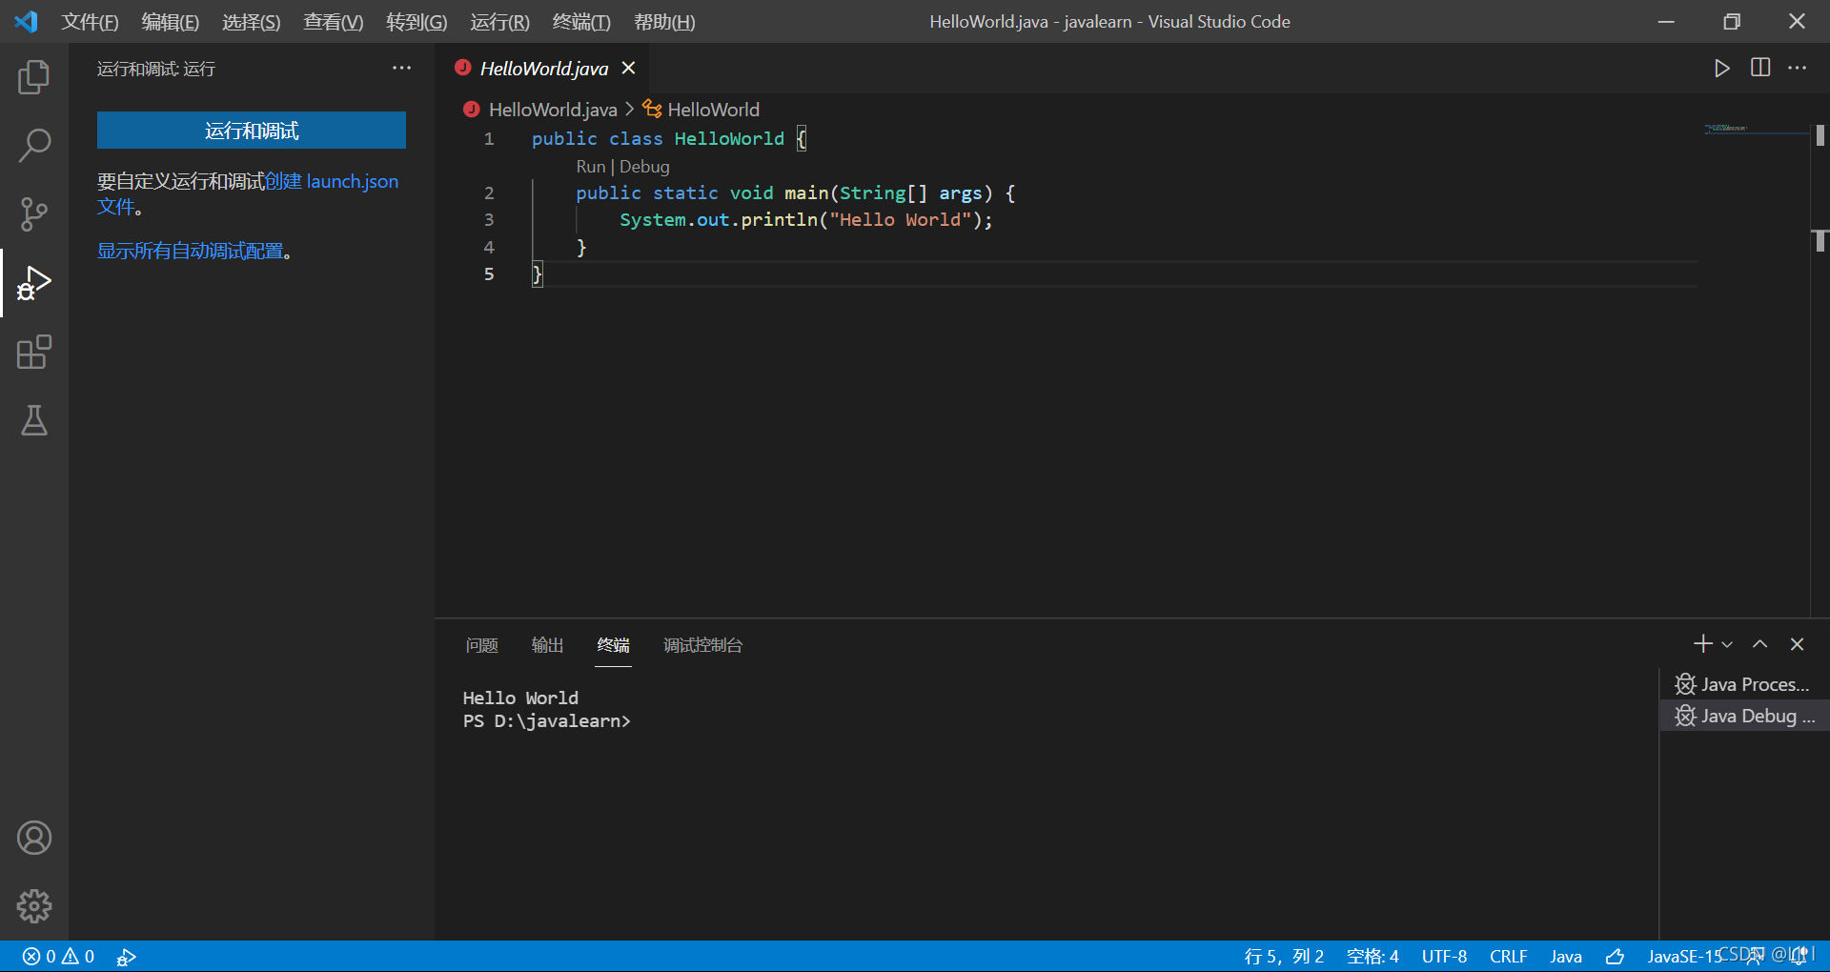The width and height of the screenshot is (1830, 972).
Task: Close the HelloWorld.java editor tab
Action: (628, 68)
